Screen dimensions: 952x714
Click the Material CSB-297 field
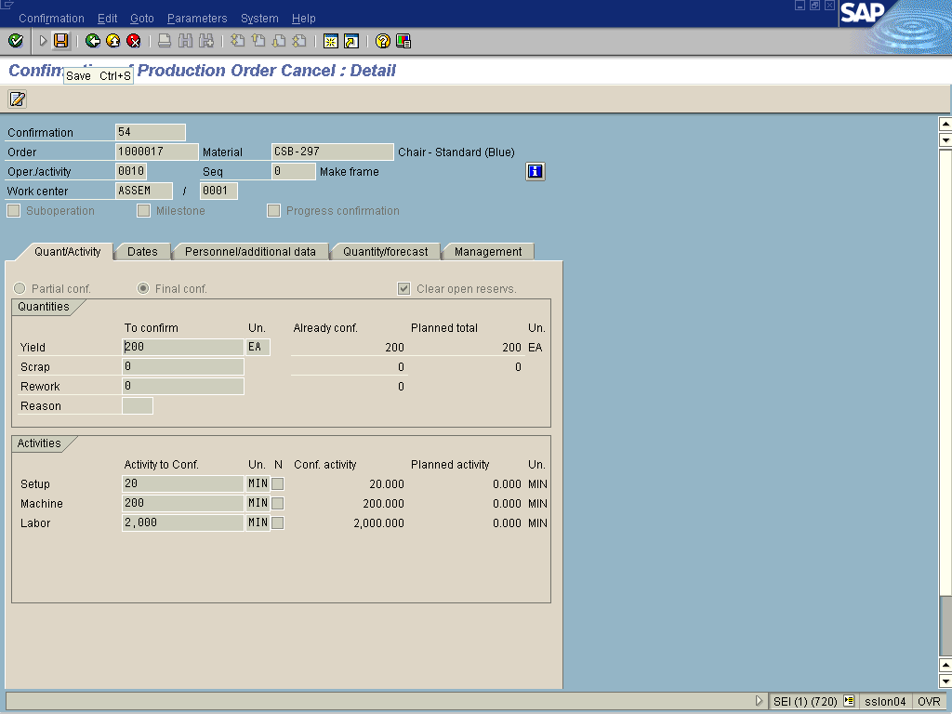[333, 152]
